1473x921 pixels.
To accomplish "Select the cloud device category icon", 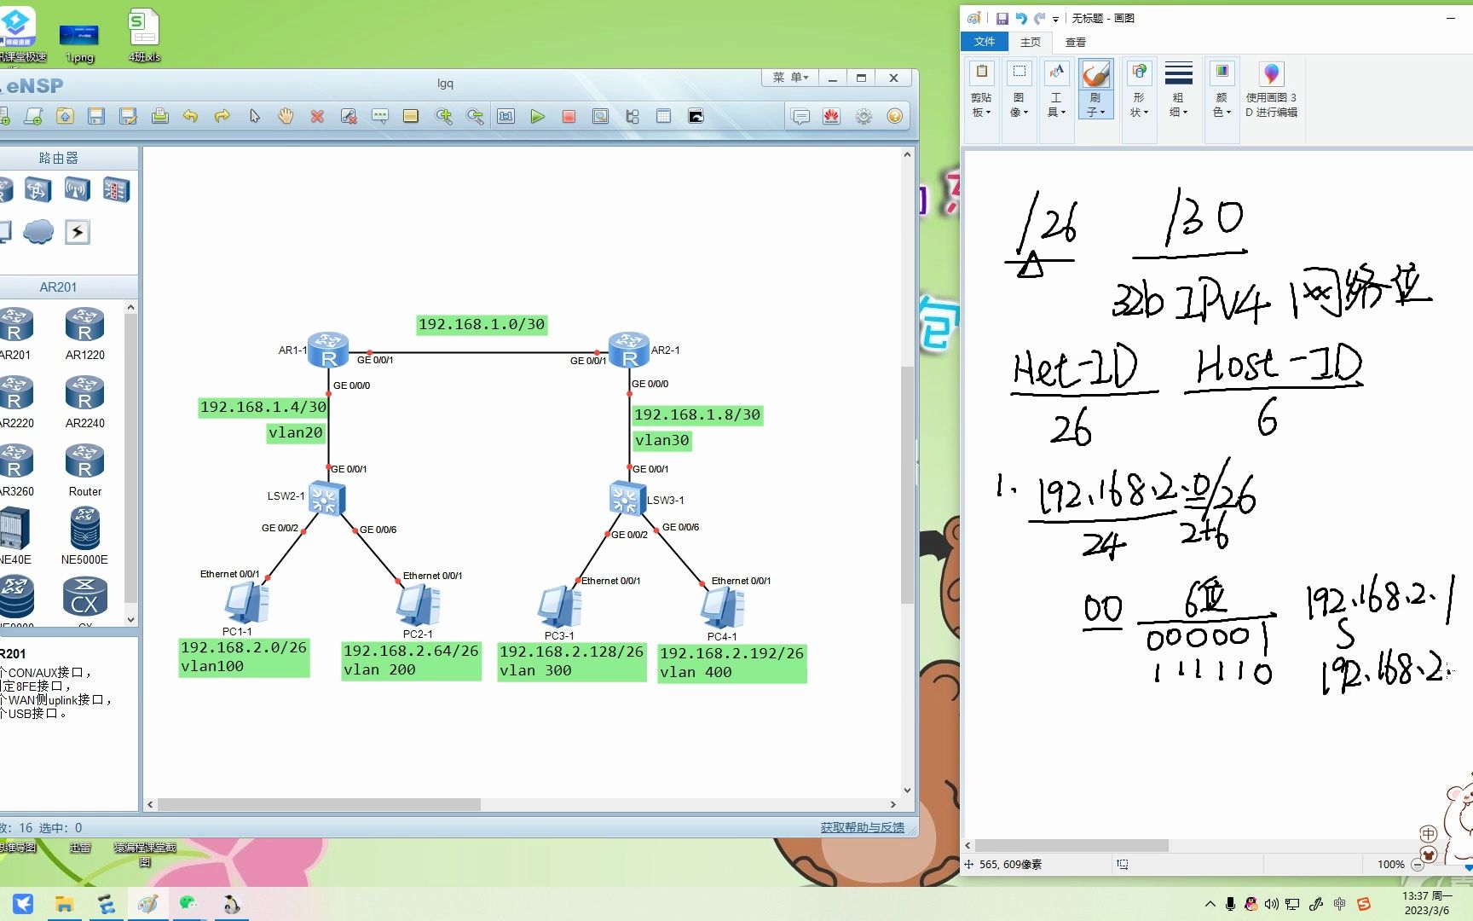I will [38, 231].
